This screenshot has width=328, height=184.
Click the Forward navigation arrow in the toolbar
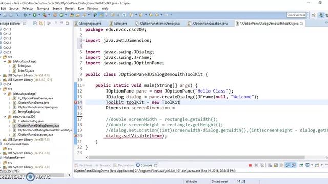[167, 15]
